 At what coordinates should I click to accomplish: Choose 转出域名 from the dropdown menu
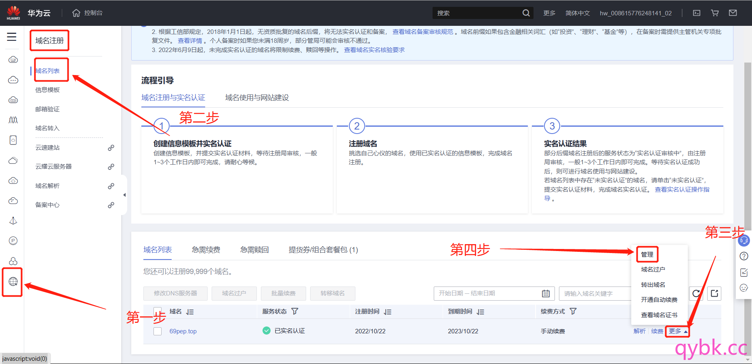coord(653,285)
